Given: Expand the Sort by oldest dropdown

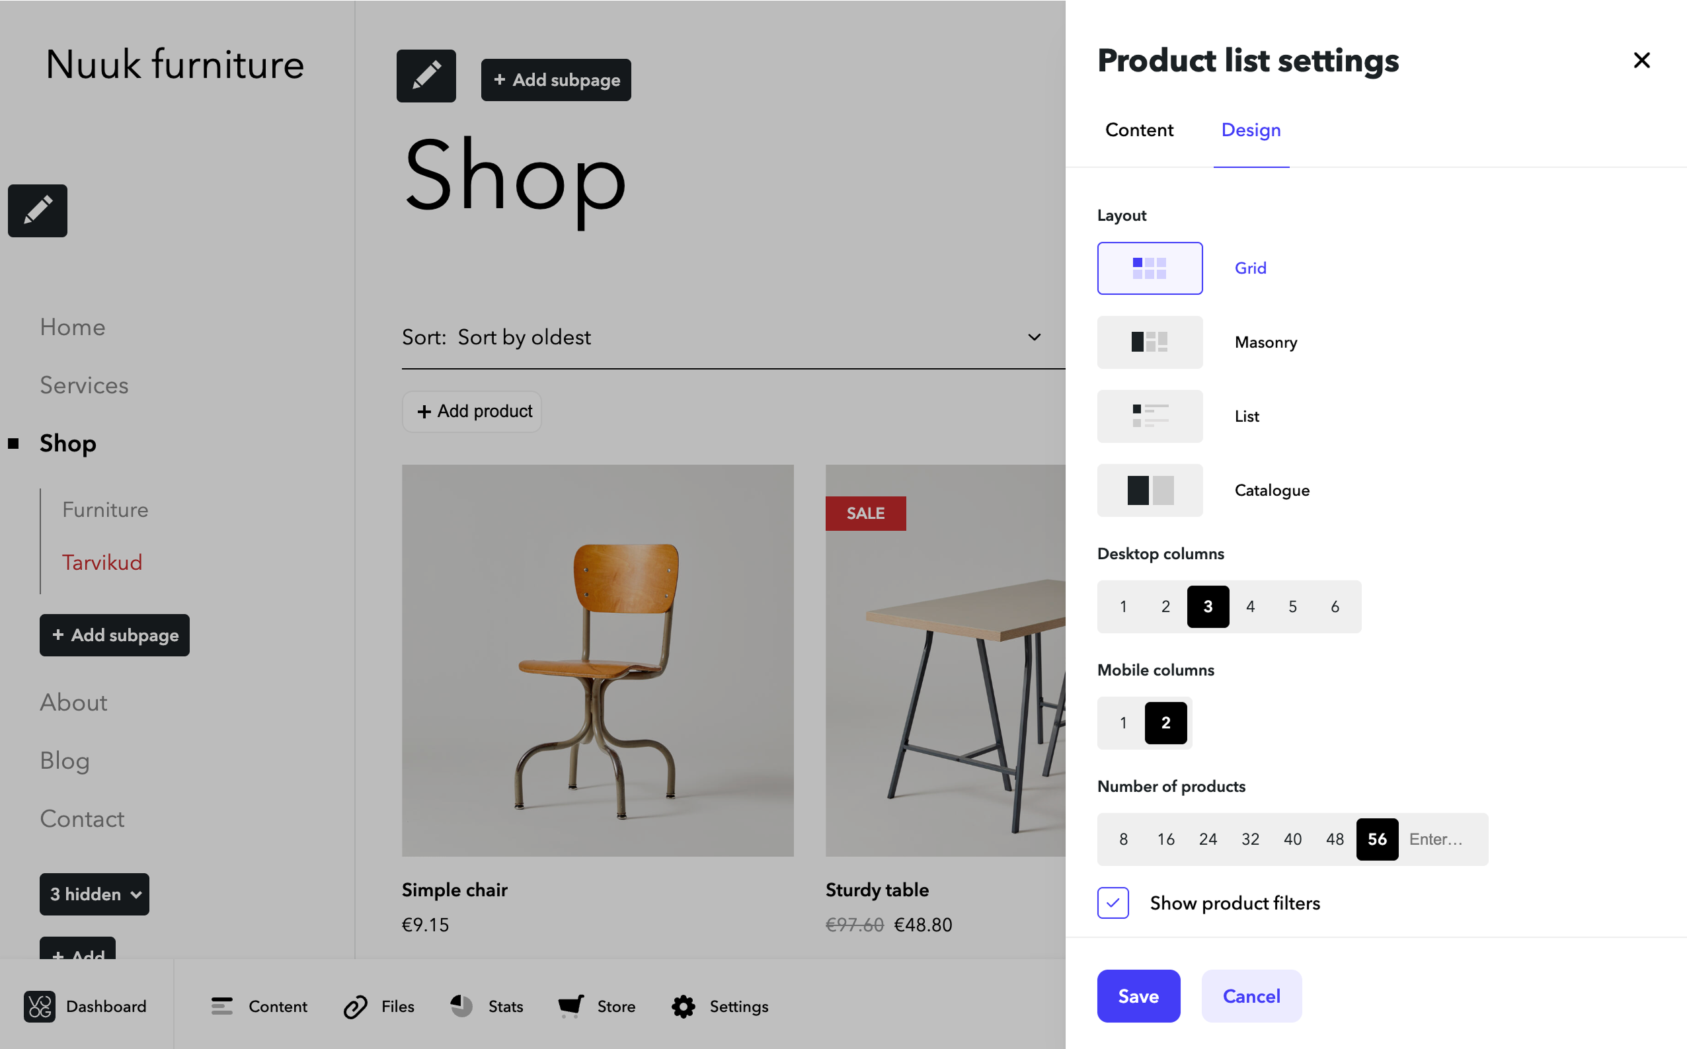Looking at the screenshot, I should click(x=732, y=337).
